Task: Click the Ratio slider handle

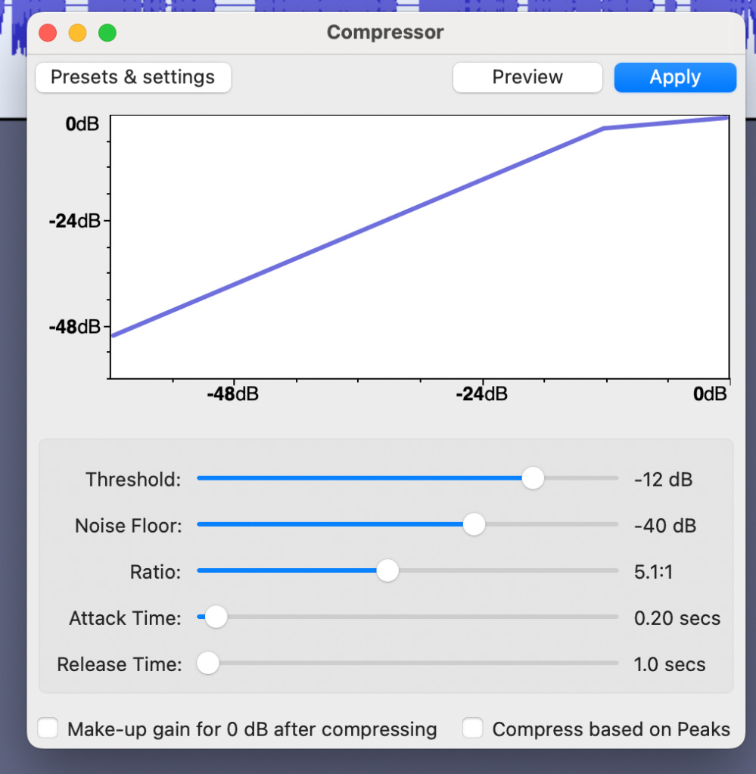Action: click(x=387, y=570)
